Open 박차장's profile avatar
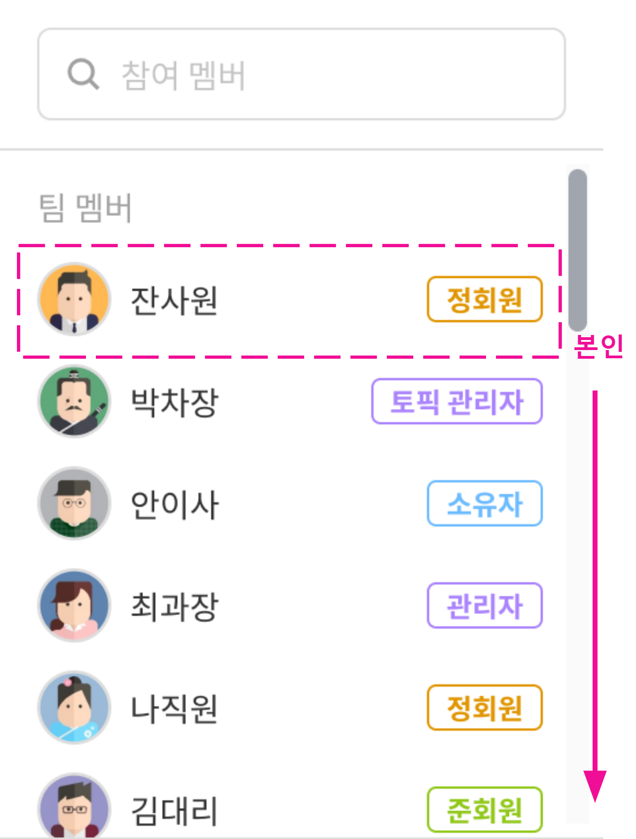 click(74, 401)
